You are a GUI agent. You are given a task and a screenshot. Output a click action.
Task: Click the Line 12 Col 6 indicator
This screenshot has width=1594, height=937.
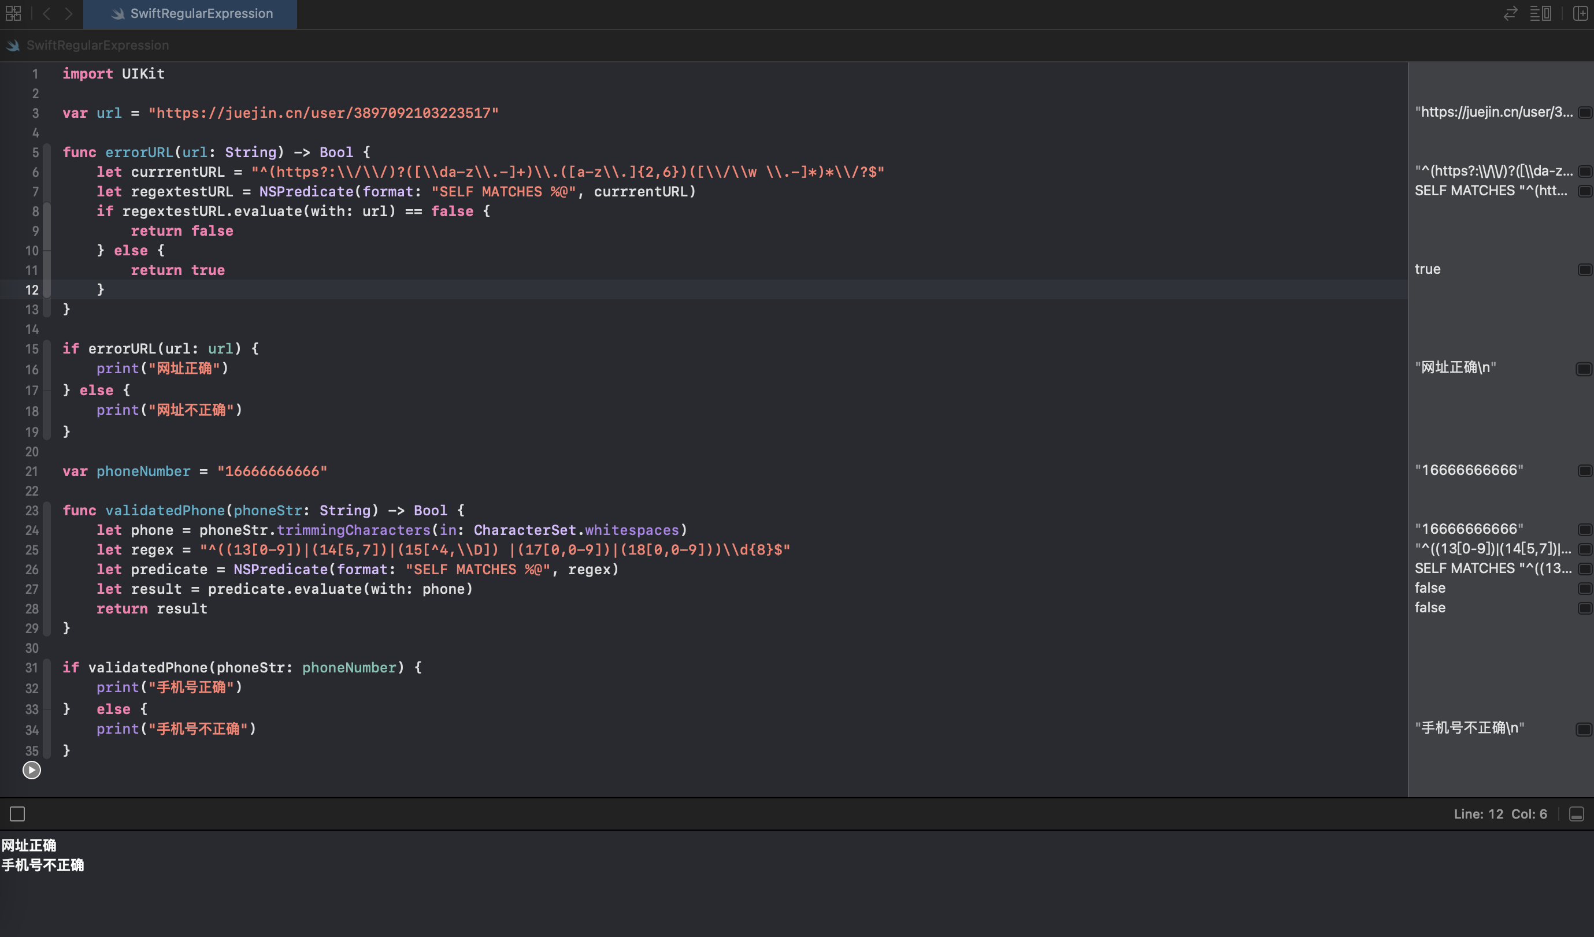tap(1500, 815)
